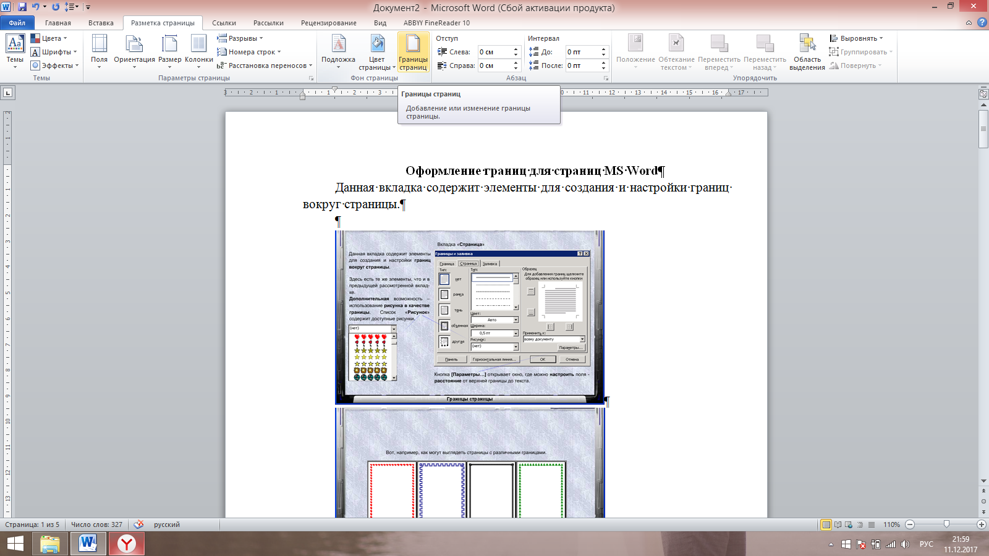Click word count 'Число слов: 327'

pos(96,524)
